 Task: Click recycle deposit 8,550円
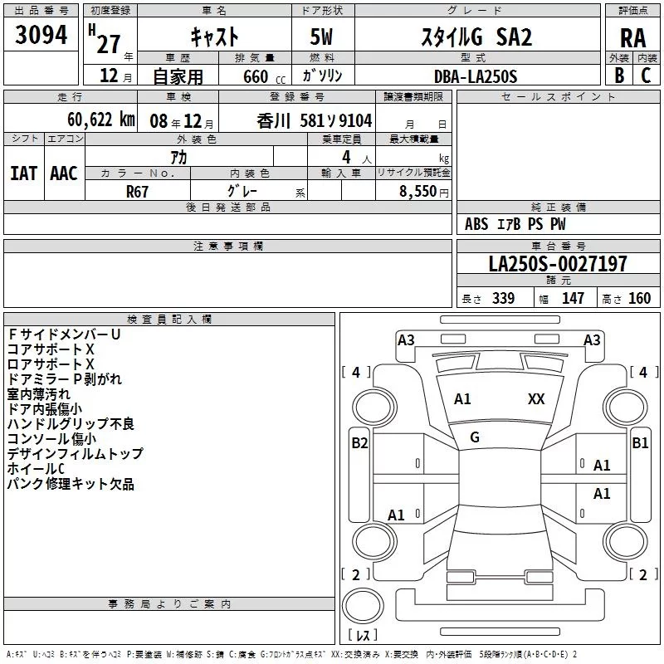[424, 192]
